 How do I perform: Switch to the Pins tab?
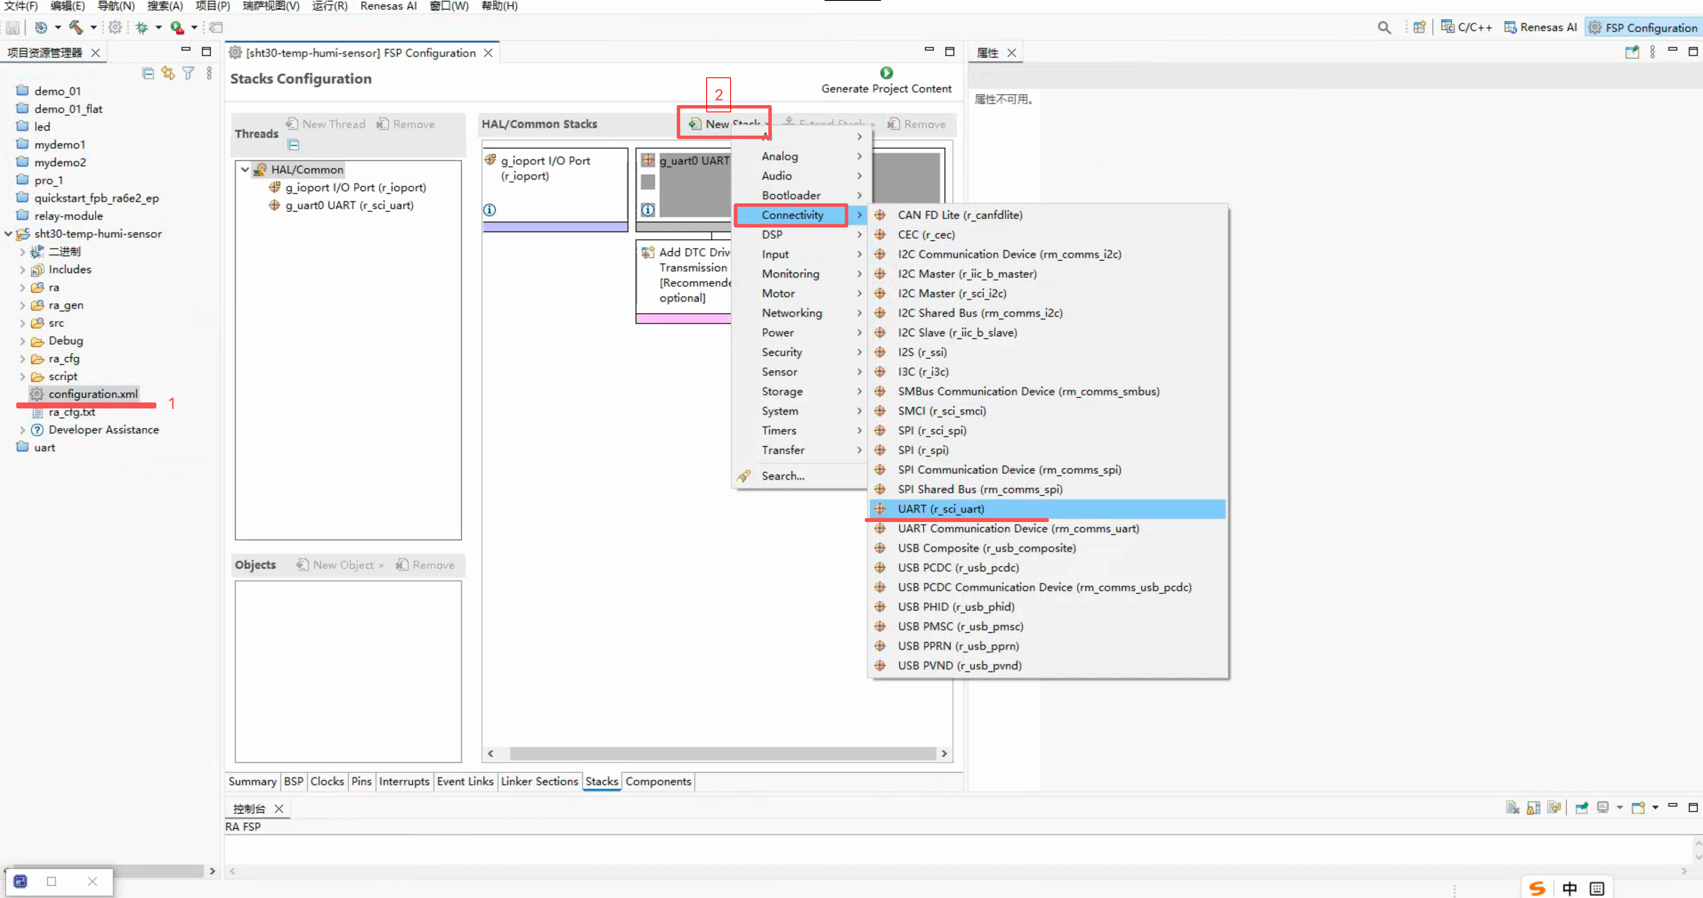tap(361, 782)
